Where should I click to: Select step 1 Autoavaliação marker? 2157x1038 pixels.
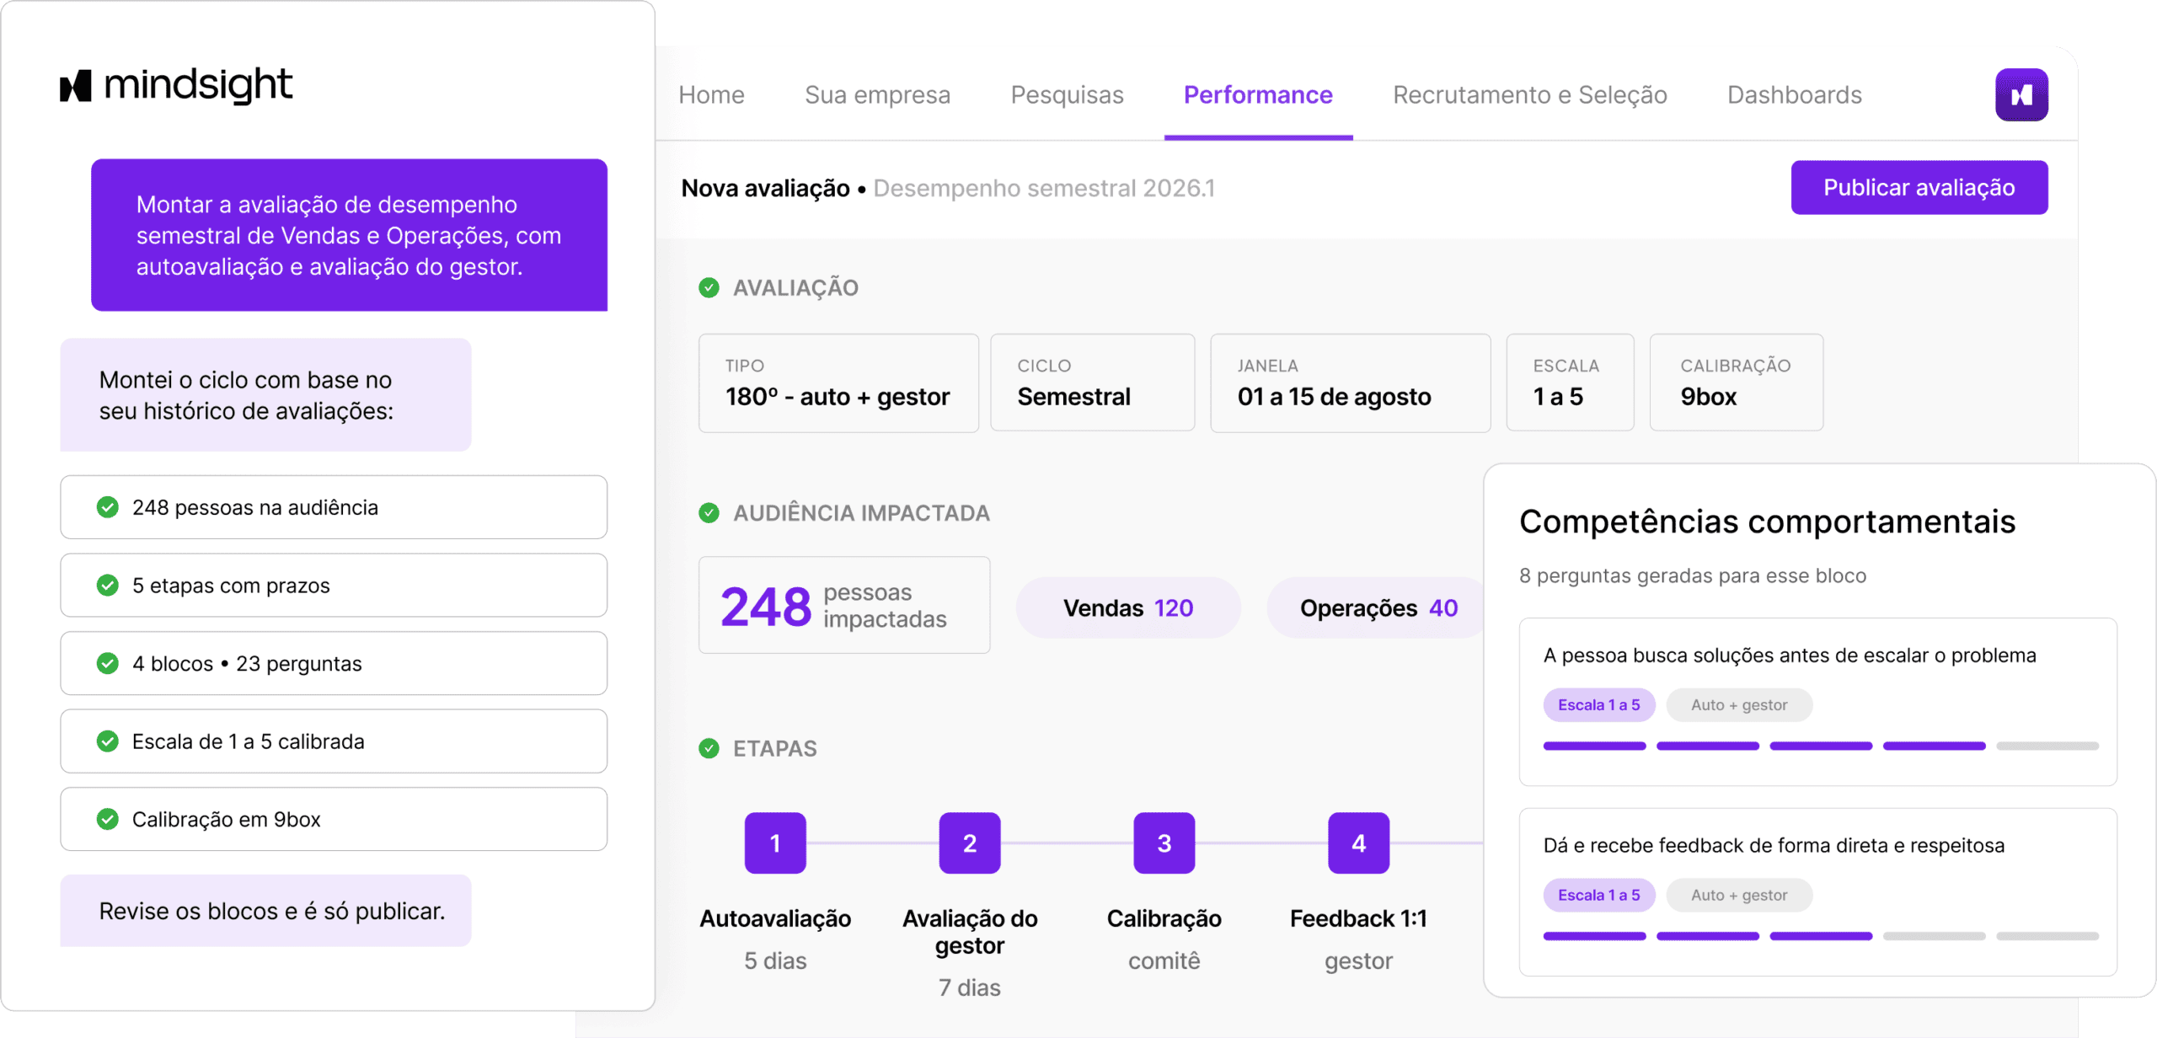point(775,843)
